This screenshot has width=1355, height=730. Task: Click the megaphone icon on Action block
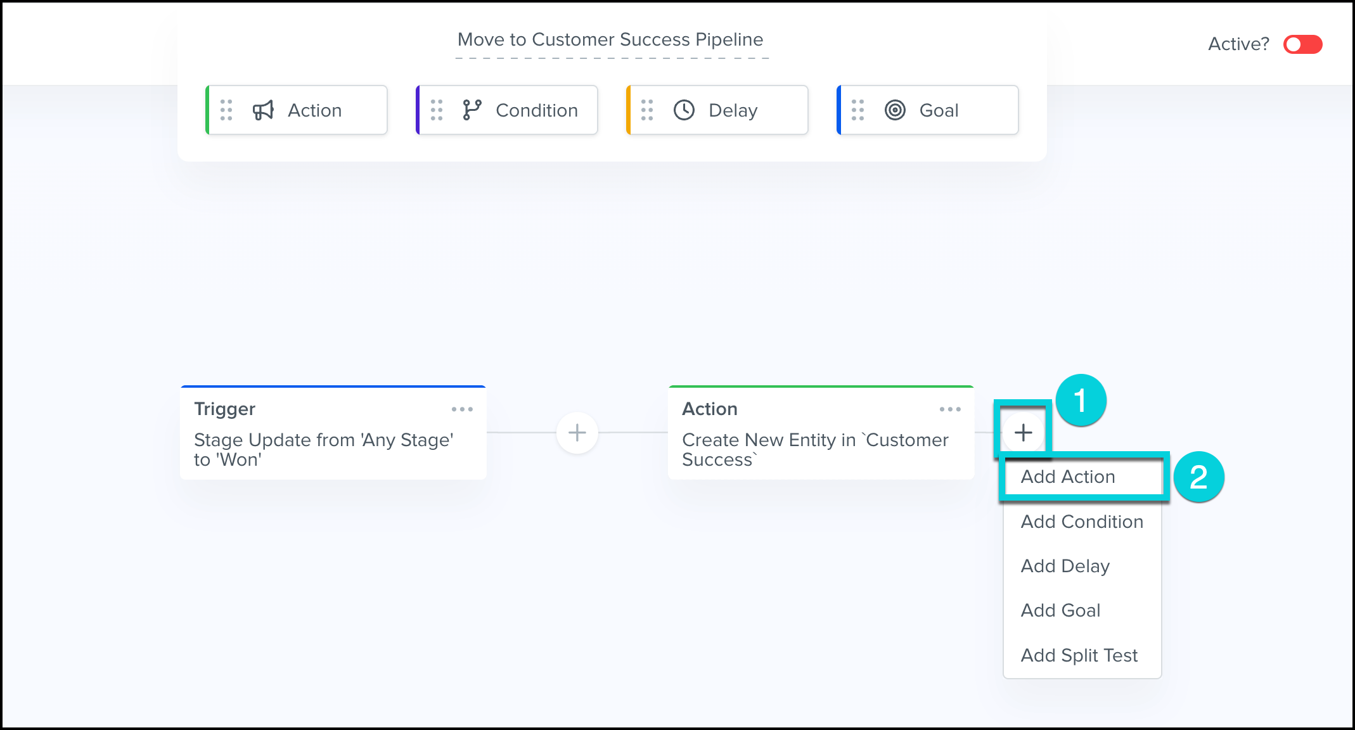pyautogui.click(x=263, y=110)
